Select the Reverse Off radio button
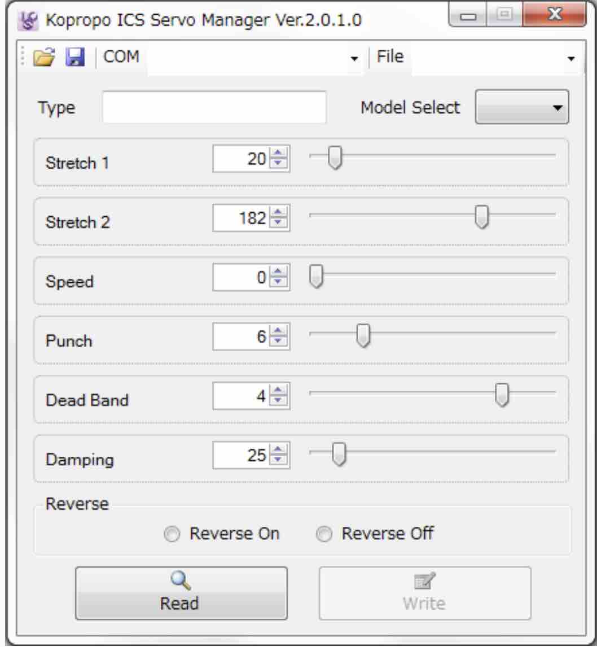This screenshot has height=647, width=597. [324, 534]
